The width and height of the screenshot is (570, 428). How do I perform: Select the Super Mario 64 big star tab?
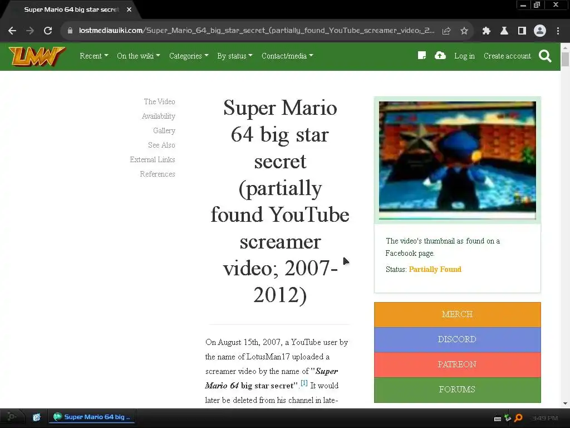(71, 10)
